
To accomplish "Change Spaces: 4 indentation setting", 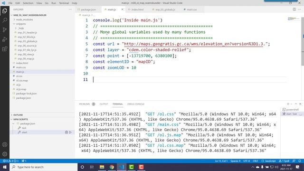I will 236,161.
